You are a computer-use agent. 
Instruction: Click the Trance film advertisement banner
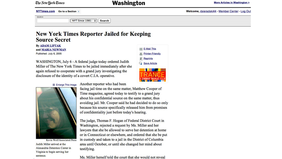click(153, 75)
